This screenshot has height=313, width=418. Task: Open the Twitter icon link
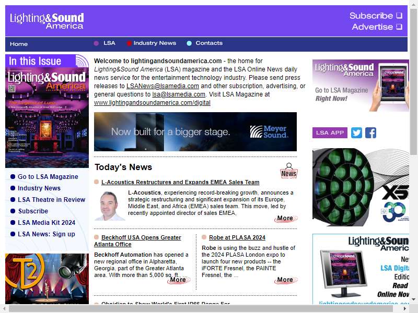[356, 133]
